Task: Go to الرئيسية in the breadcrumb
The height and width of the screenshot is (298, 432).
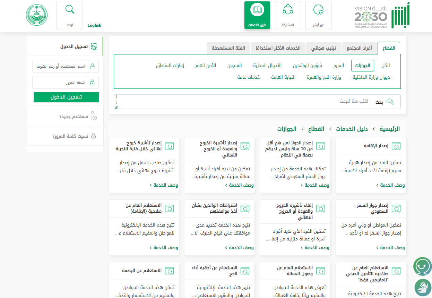Action: (389, 129)
